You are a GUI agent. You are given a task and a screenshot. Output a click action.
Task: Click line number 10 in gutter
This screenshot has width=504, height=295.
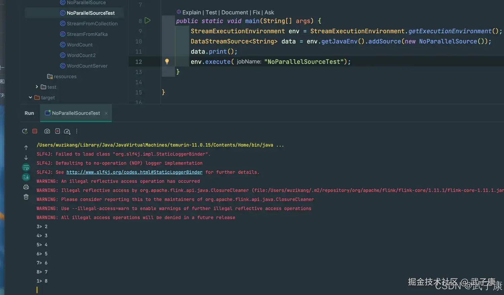138,41
